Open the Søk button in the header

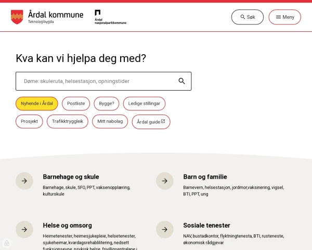pyautogui.click(x=248, y=17)
